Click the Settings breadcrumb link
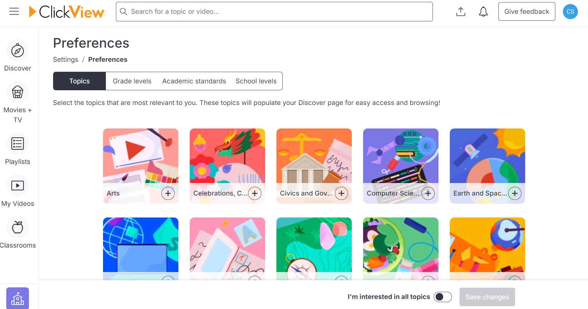This screenshot has height=309, width=588. point(66,60)
